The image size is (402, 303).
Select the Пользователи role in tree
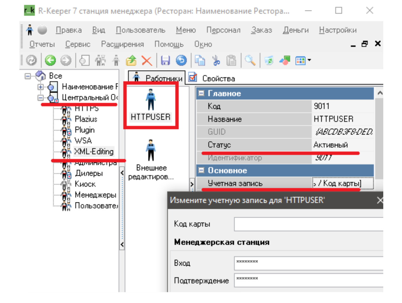[96, 206]
